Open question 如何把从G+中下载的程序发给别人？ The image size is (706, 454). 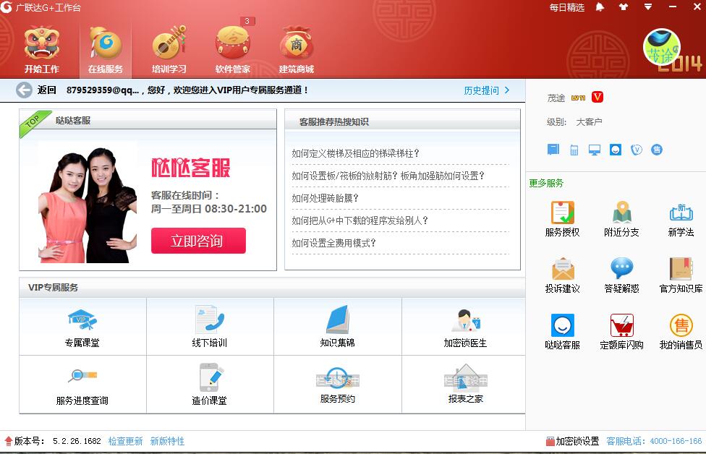pos(360,220)
